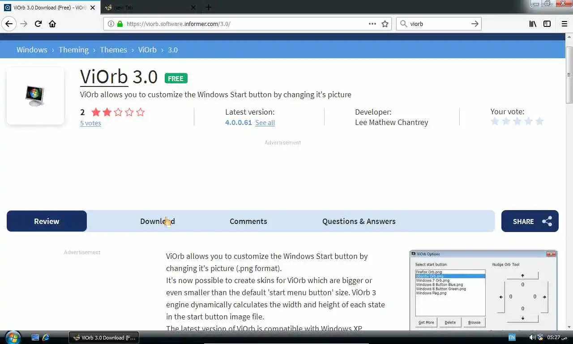This screenshot has width=573, height=344.
Task: Open the Questions & Answers tab
Action: tap(359, 221)
